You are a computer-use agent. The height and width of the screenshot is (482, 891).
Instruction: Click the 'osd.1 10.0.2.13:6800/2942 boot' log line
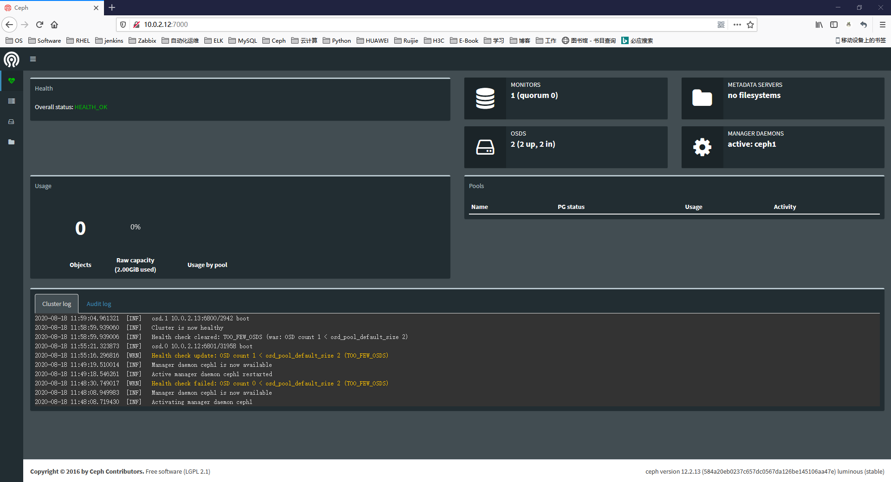pos(200,319)
